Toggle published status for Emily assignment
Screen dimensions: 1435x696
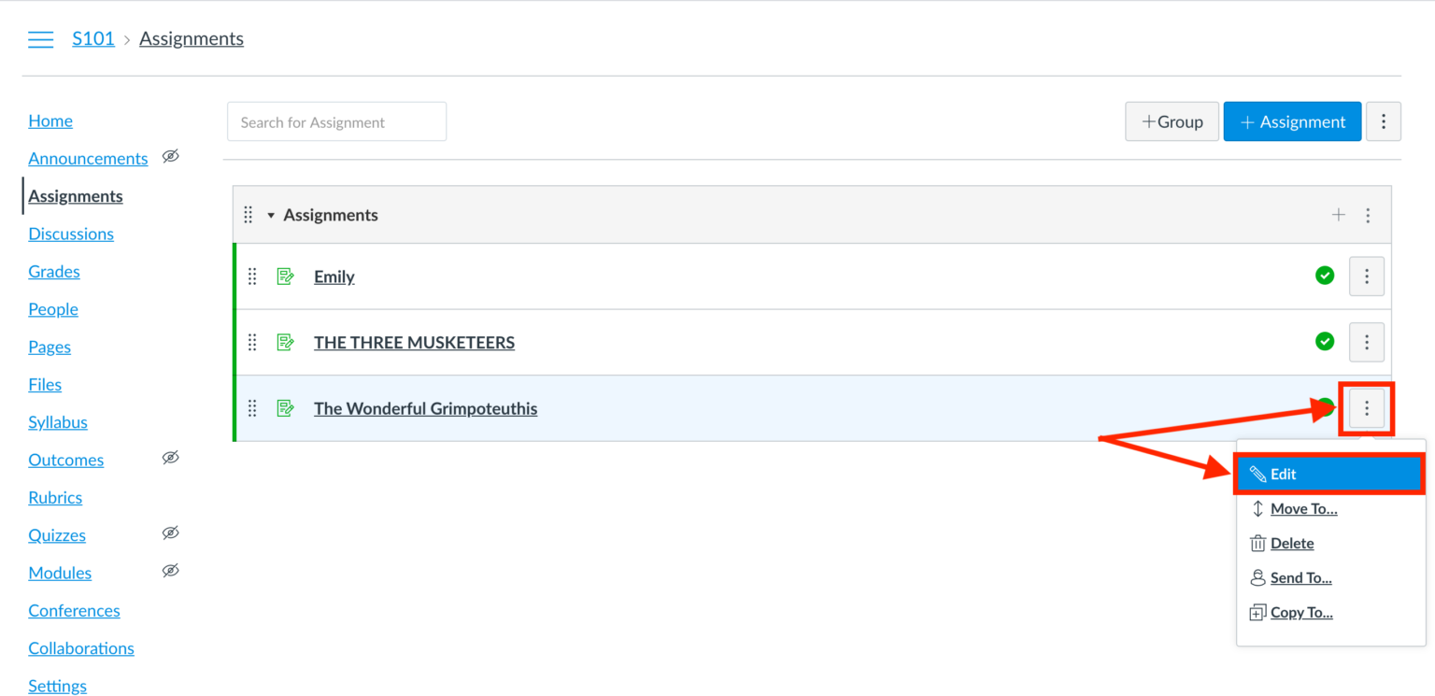[1324, 276]
